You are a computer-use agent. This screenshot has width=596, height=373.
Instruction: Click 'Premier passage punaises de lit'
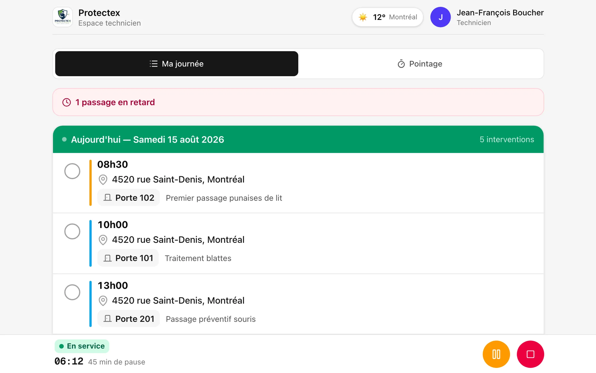pyautogui.click(x=224, y=198)
